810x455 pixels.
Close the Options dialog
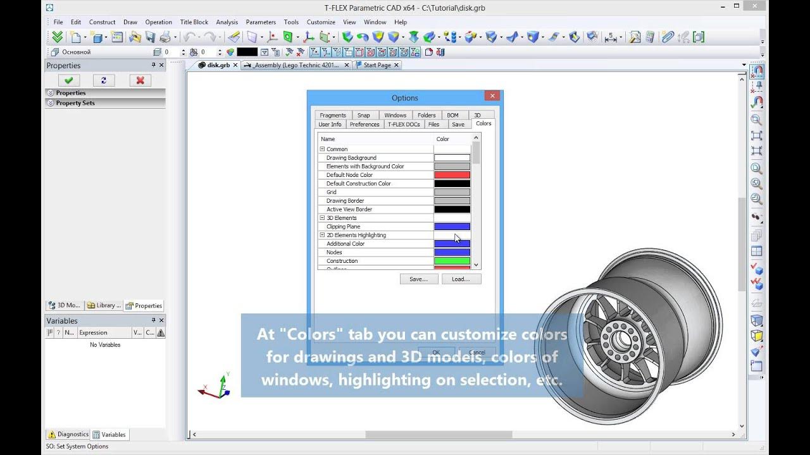coord(492,96)
